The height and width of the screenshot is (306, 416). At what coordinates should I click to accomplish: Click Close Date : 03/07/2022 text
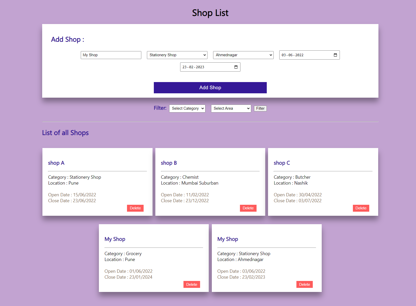tap(298, 201)
